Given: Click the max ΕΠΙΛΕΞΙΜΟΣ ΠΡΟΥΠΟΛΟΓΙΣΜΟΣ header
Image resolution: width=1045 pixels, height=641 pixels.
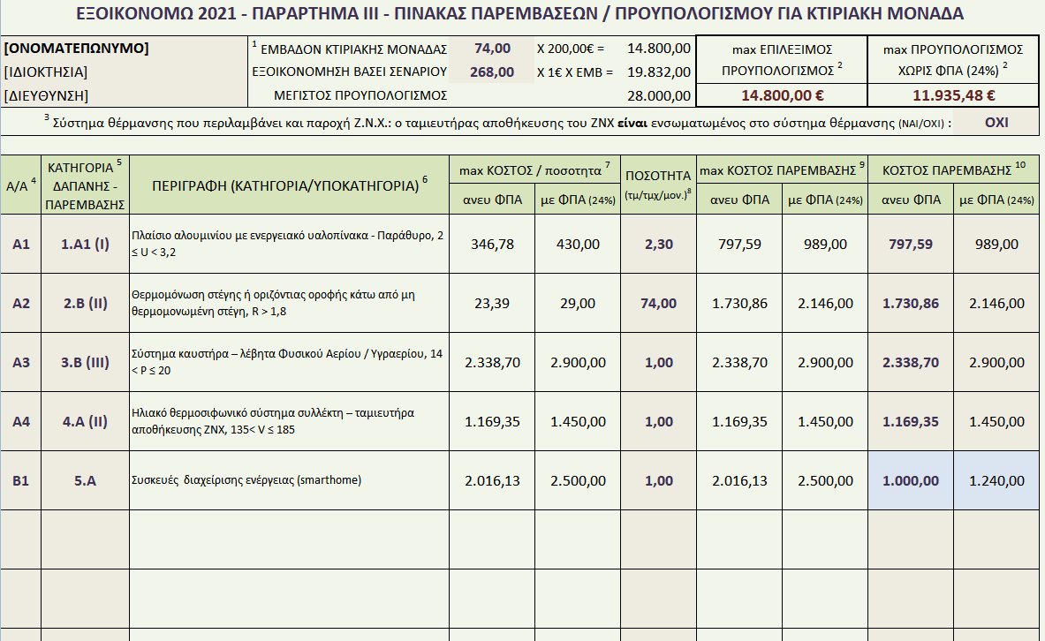Looking at the screenshot, I should click(x=782, y=60).
